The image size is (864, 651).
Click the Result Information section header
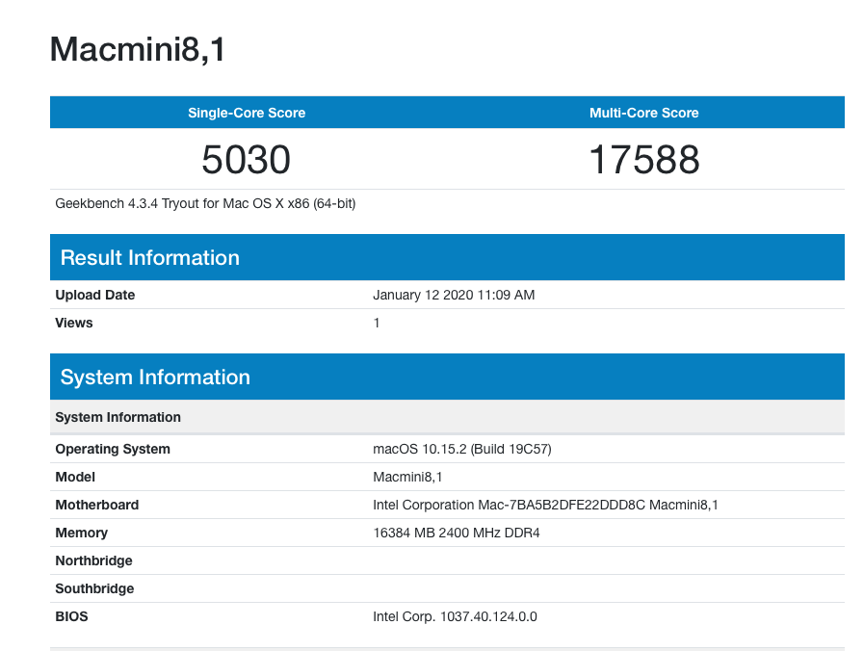(447, 257)
